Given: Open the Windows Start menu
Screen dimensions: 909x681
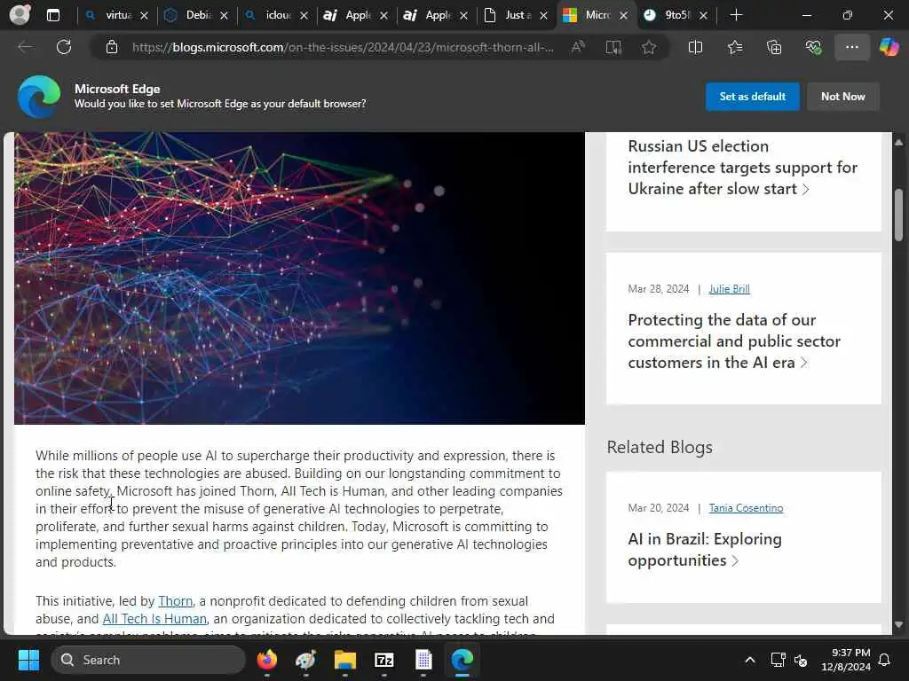Looking at the screenshot, I should coord(28,660).
